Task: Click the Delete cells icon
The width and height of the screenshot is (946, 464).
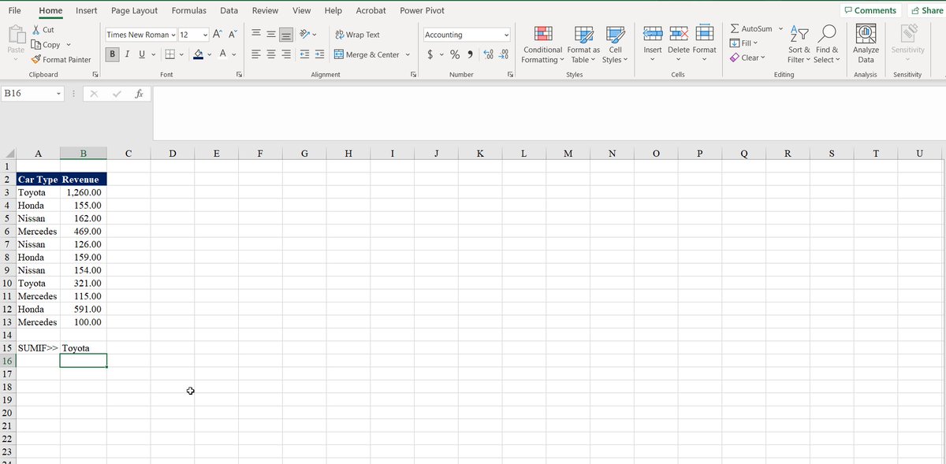Action: pos(678,34)
